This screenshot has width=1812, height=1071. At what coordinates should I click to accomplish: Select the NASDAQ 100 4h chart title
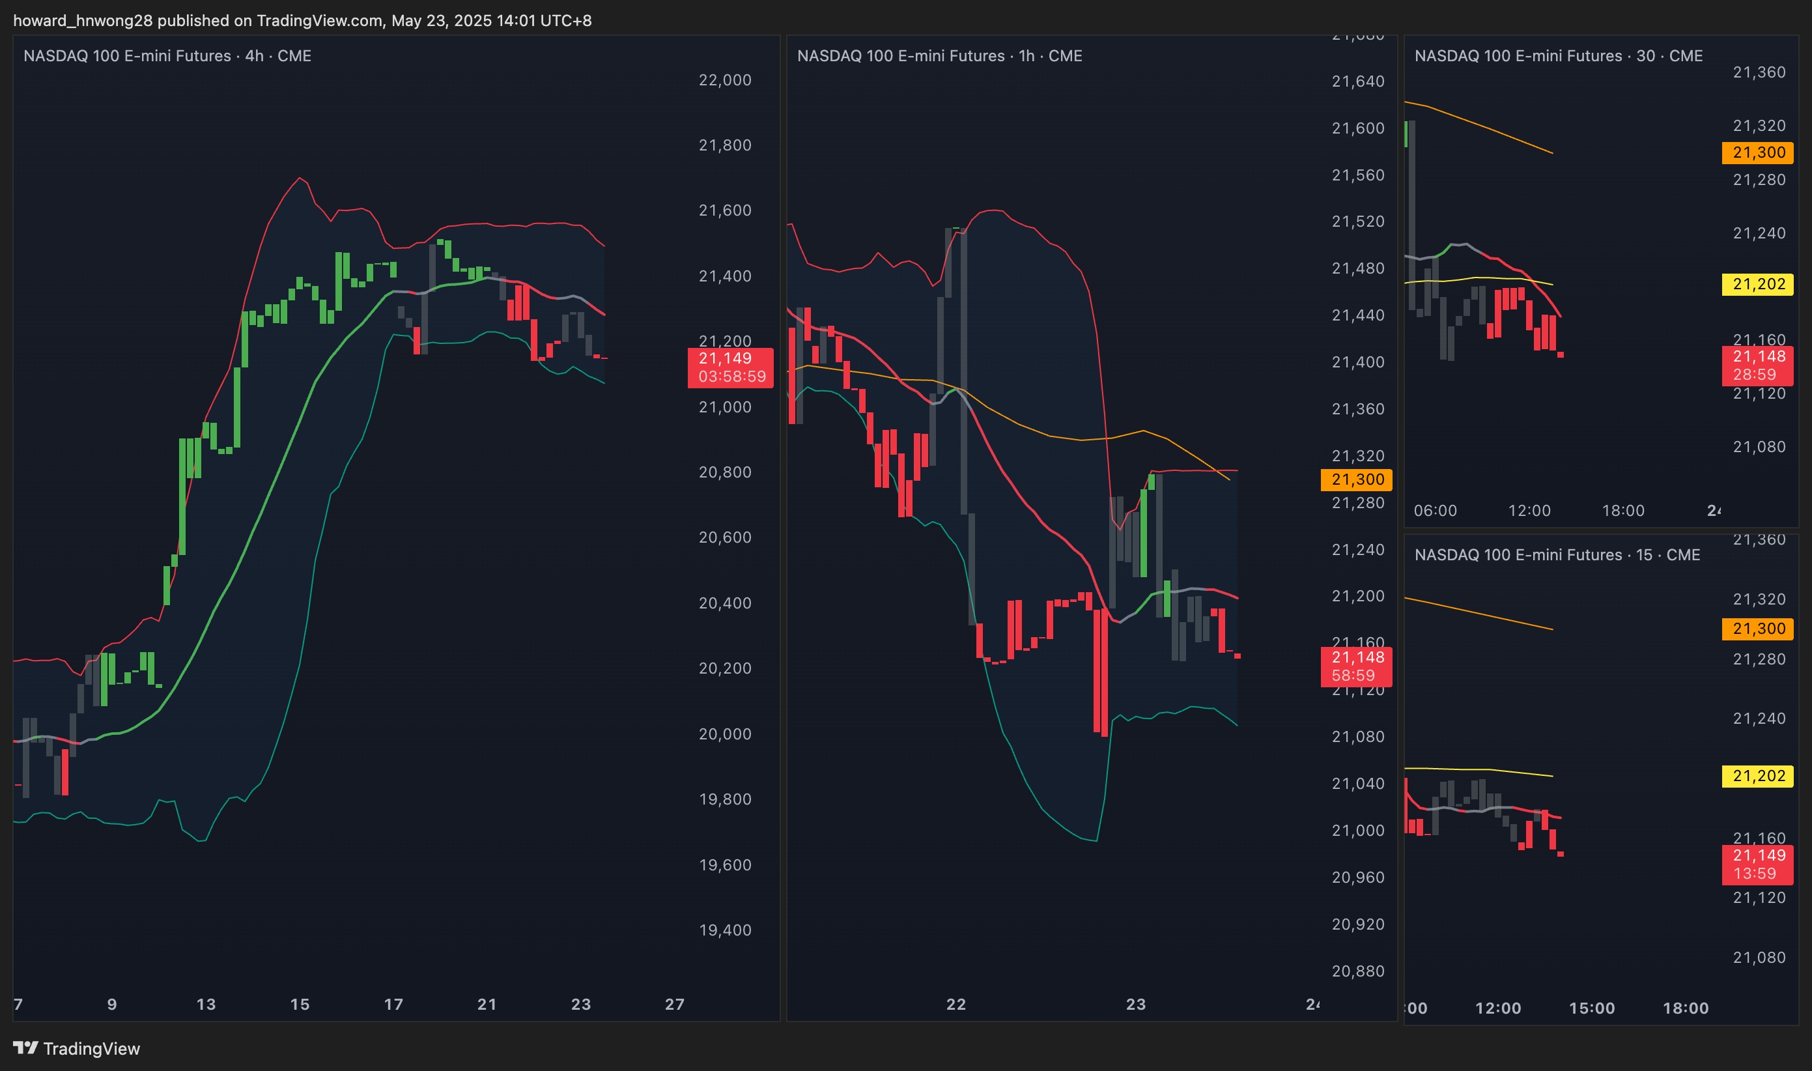pos(167,55)
